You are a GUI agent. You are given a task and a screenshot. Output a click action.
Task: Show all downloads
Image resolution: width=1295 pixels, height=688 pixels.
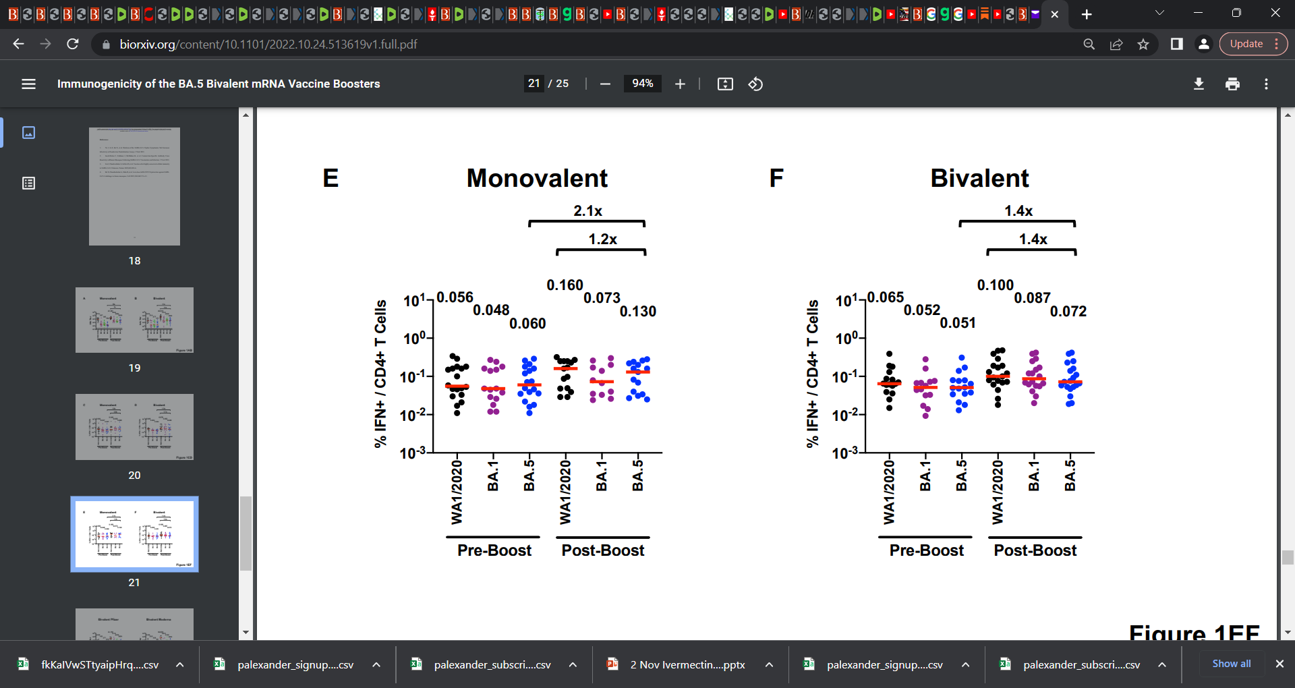pyautogui.click(x=1231, y=664)
